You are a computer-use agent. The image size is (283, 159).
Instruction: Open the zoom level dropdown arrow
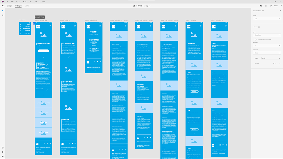281,6
